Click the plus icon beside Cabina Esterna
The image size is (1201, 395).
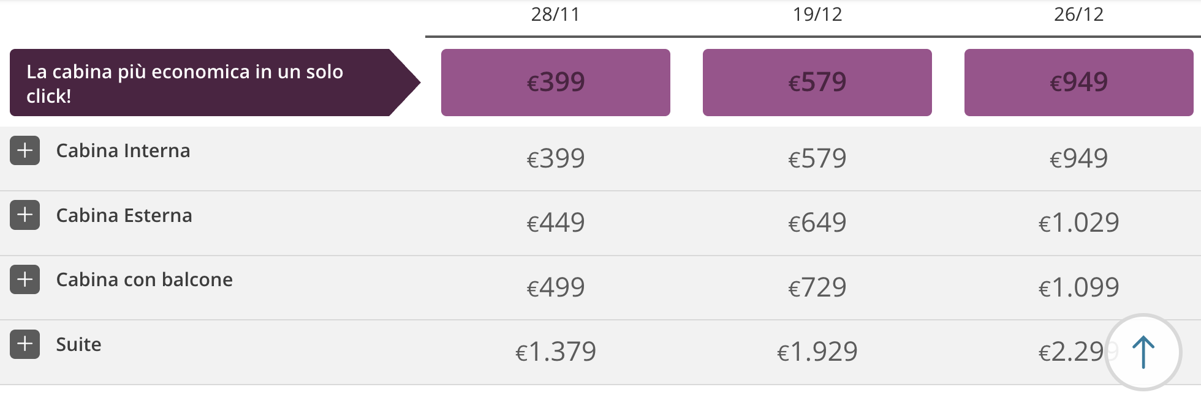pyautogui.click(x=26, y=215)
